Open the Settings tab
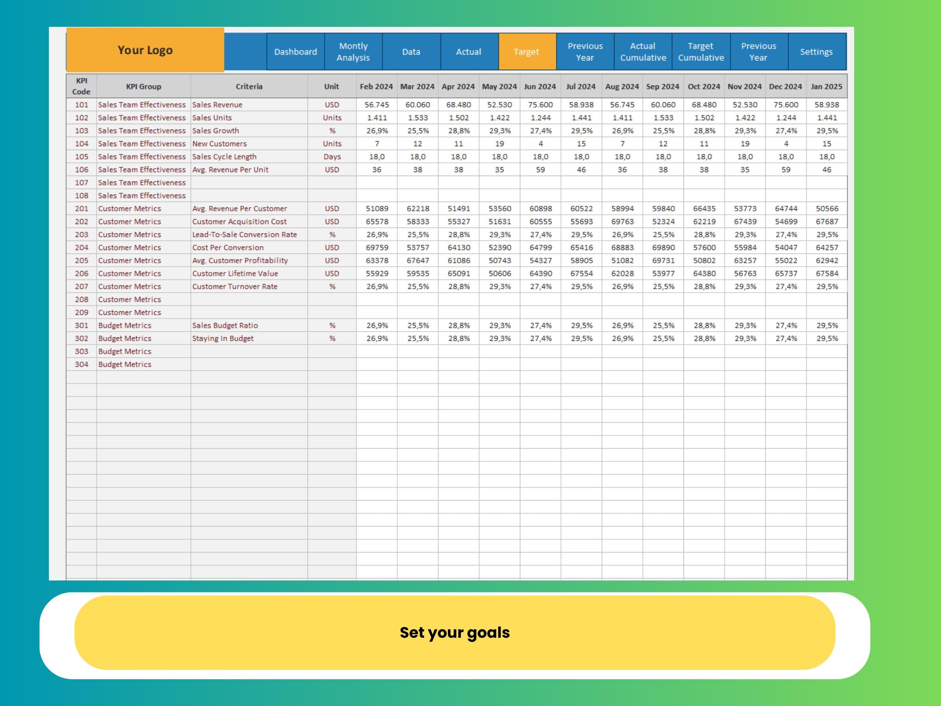Viewport: 941px width, 706px height. tap(817, 51)
